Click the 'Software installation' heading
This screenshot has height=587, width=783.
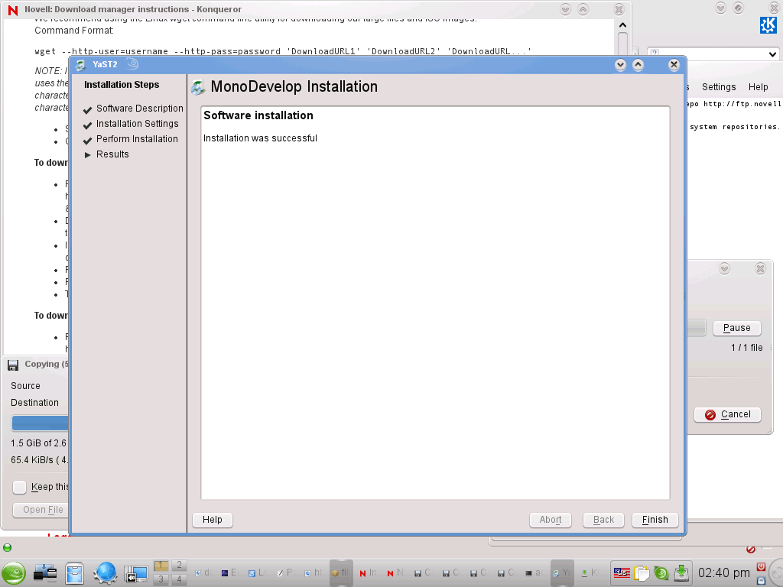(258, 115)
